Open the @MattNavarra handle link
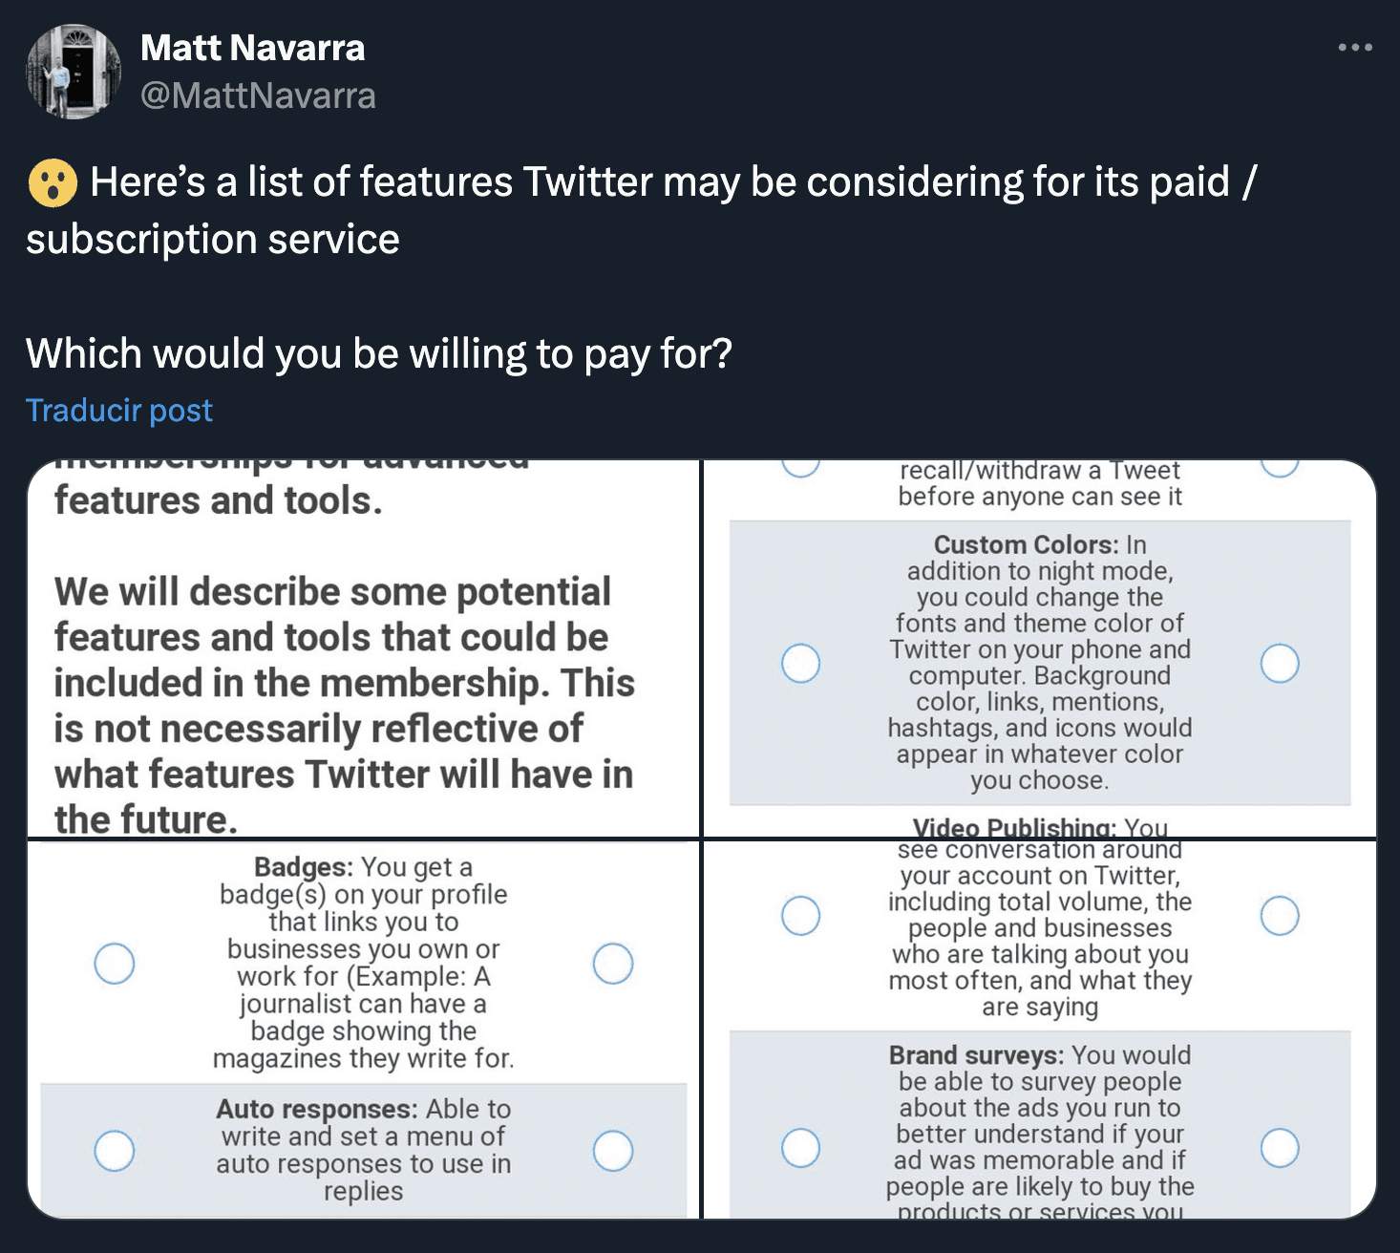The height and width of the screenshot is (1253, 1400). click(x=258, y=96)
